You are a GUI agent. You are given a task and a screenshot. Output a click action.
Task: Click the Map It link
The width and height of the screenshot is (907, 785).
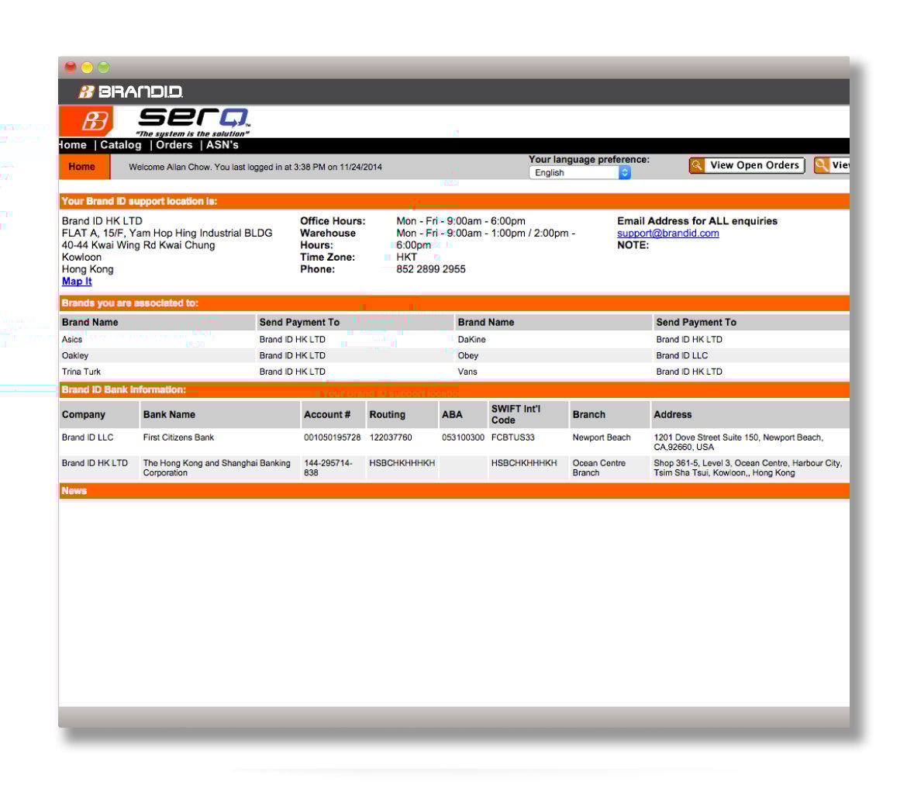click(77, 282)
